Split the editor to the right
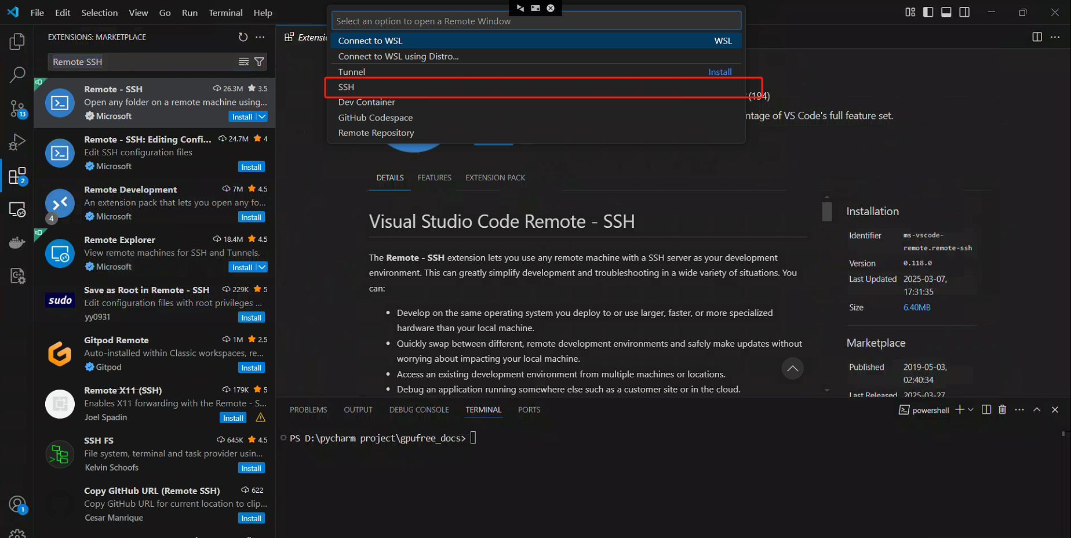The image size is (1071, 538). (1037, 37)
